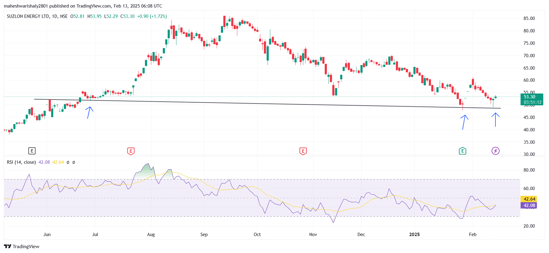Click the 35.00 price axis label
Viewport: 549px width, 253px height.
(x=529, y=142)
